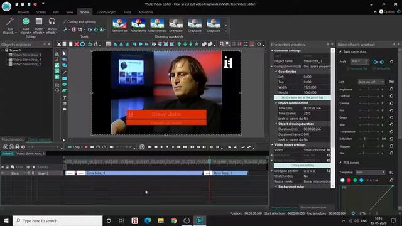The image size is (402, 226).
Task: Select the white RGB curve channel
Action: (x=342, y=180)
